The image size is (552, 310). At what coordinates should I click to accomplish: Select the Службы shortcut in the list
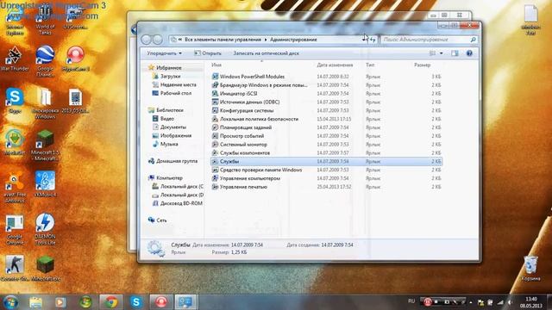pyautogui.click(x=326, y=161)
